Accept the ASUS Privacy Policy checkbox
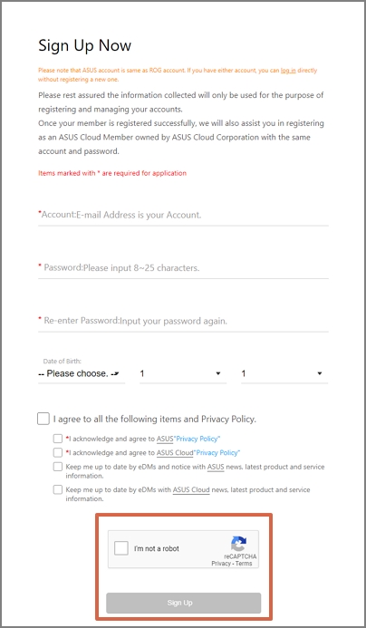This screenshot has height=628, width=366. point(58,439)
